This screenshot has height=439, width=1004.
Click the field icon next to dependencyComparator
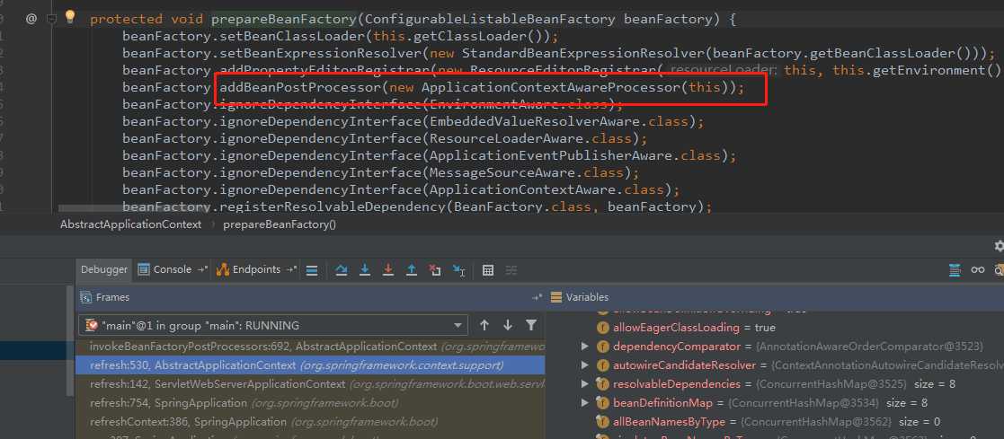pyautogui.click(x=602, y=347)
